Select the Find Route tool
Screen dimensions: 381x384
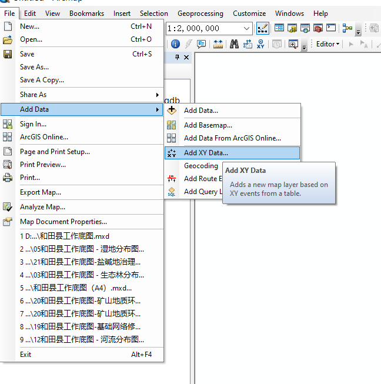click(248, 44)
